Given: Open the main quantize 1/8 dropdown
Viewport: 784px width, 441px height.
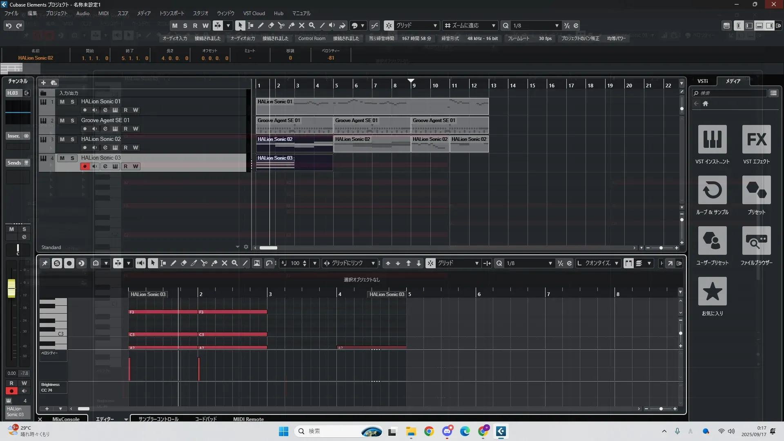Looking at the screenshot, I should point(557,26).
